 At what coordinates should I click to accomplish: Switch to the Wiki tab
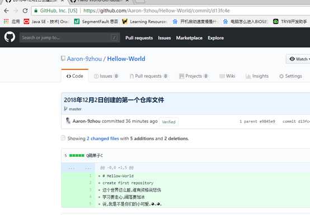227,76
